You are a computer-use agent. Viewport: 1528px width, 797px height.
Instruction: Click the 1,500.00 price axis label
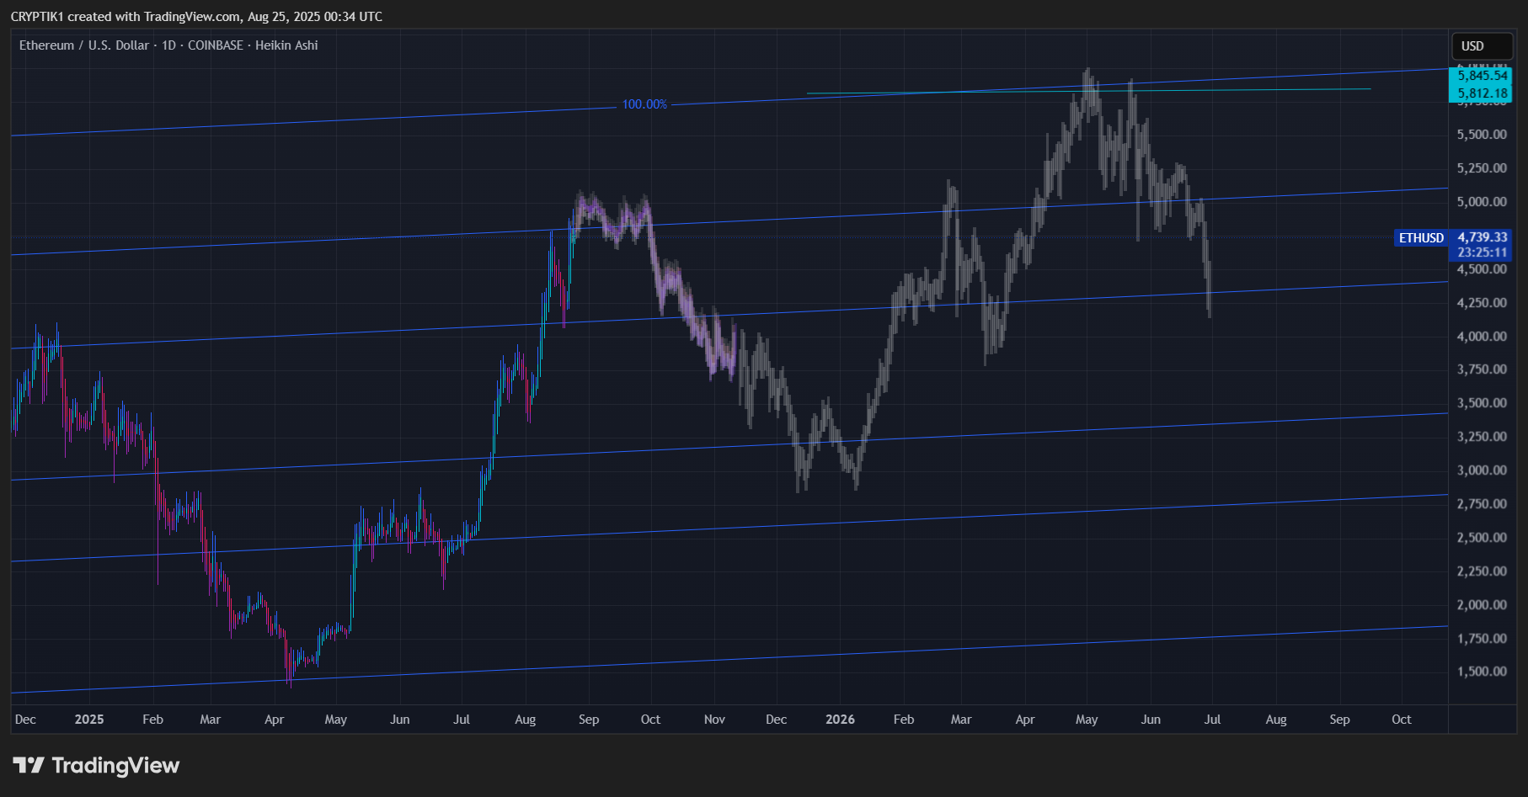[1482, 672]
